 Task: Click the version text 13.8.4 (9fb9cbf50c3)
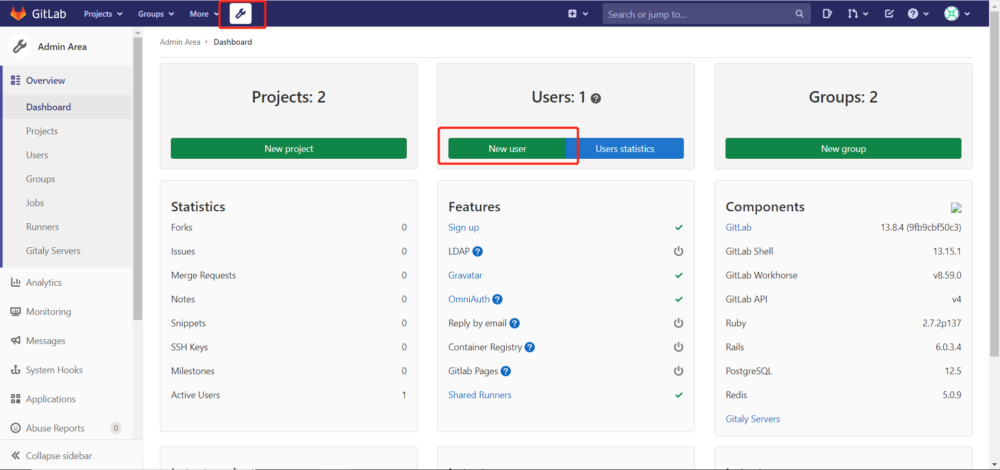921,227
